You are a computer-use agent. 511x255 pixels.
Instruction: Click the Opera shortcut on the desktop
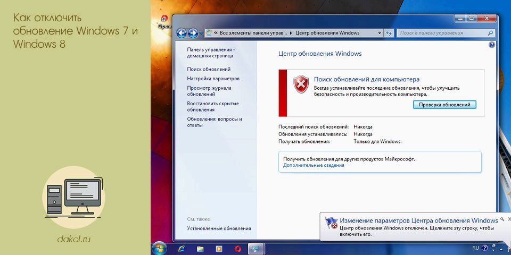point(164,22)
